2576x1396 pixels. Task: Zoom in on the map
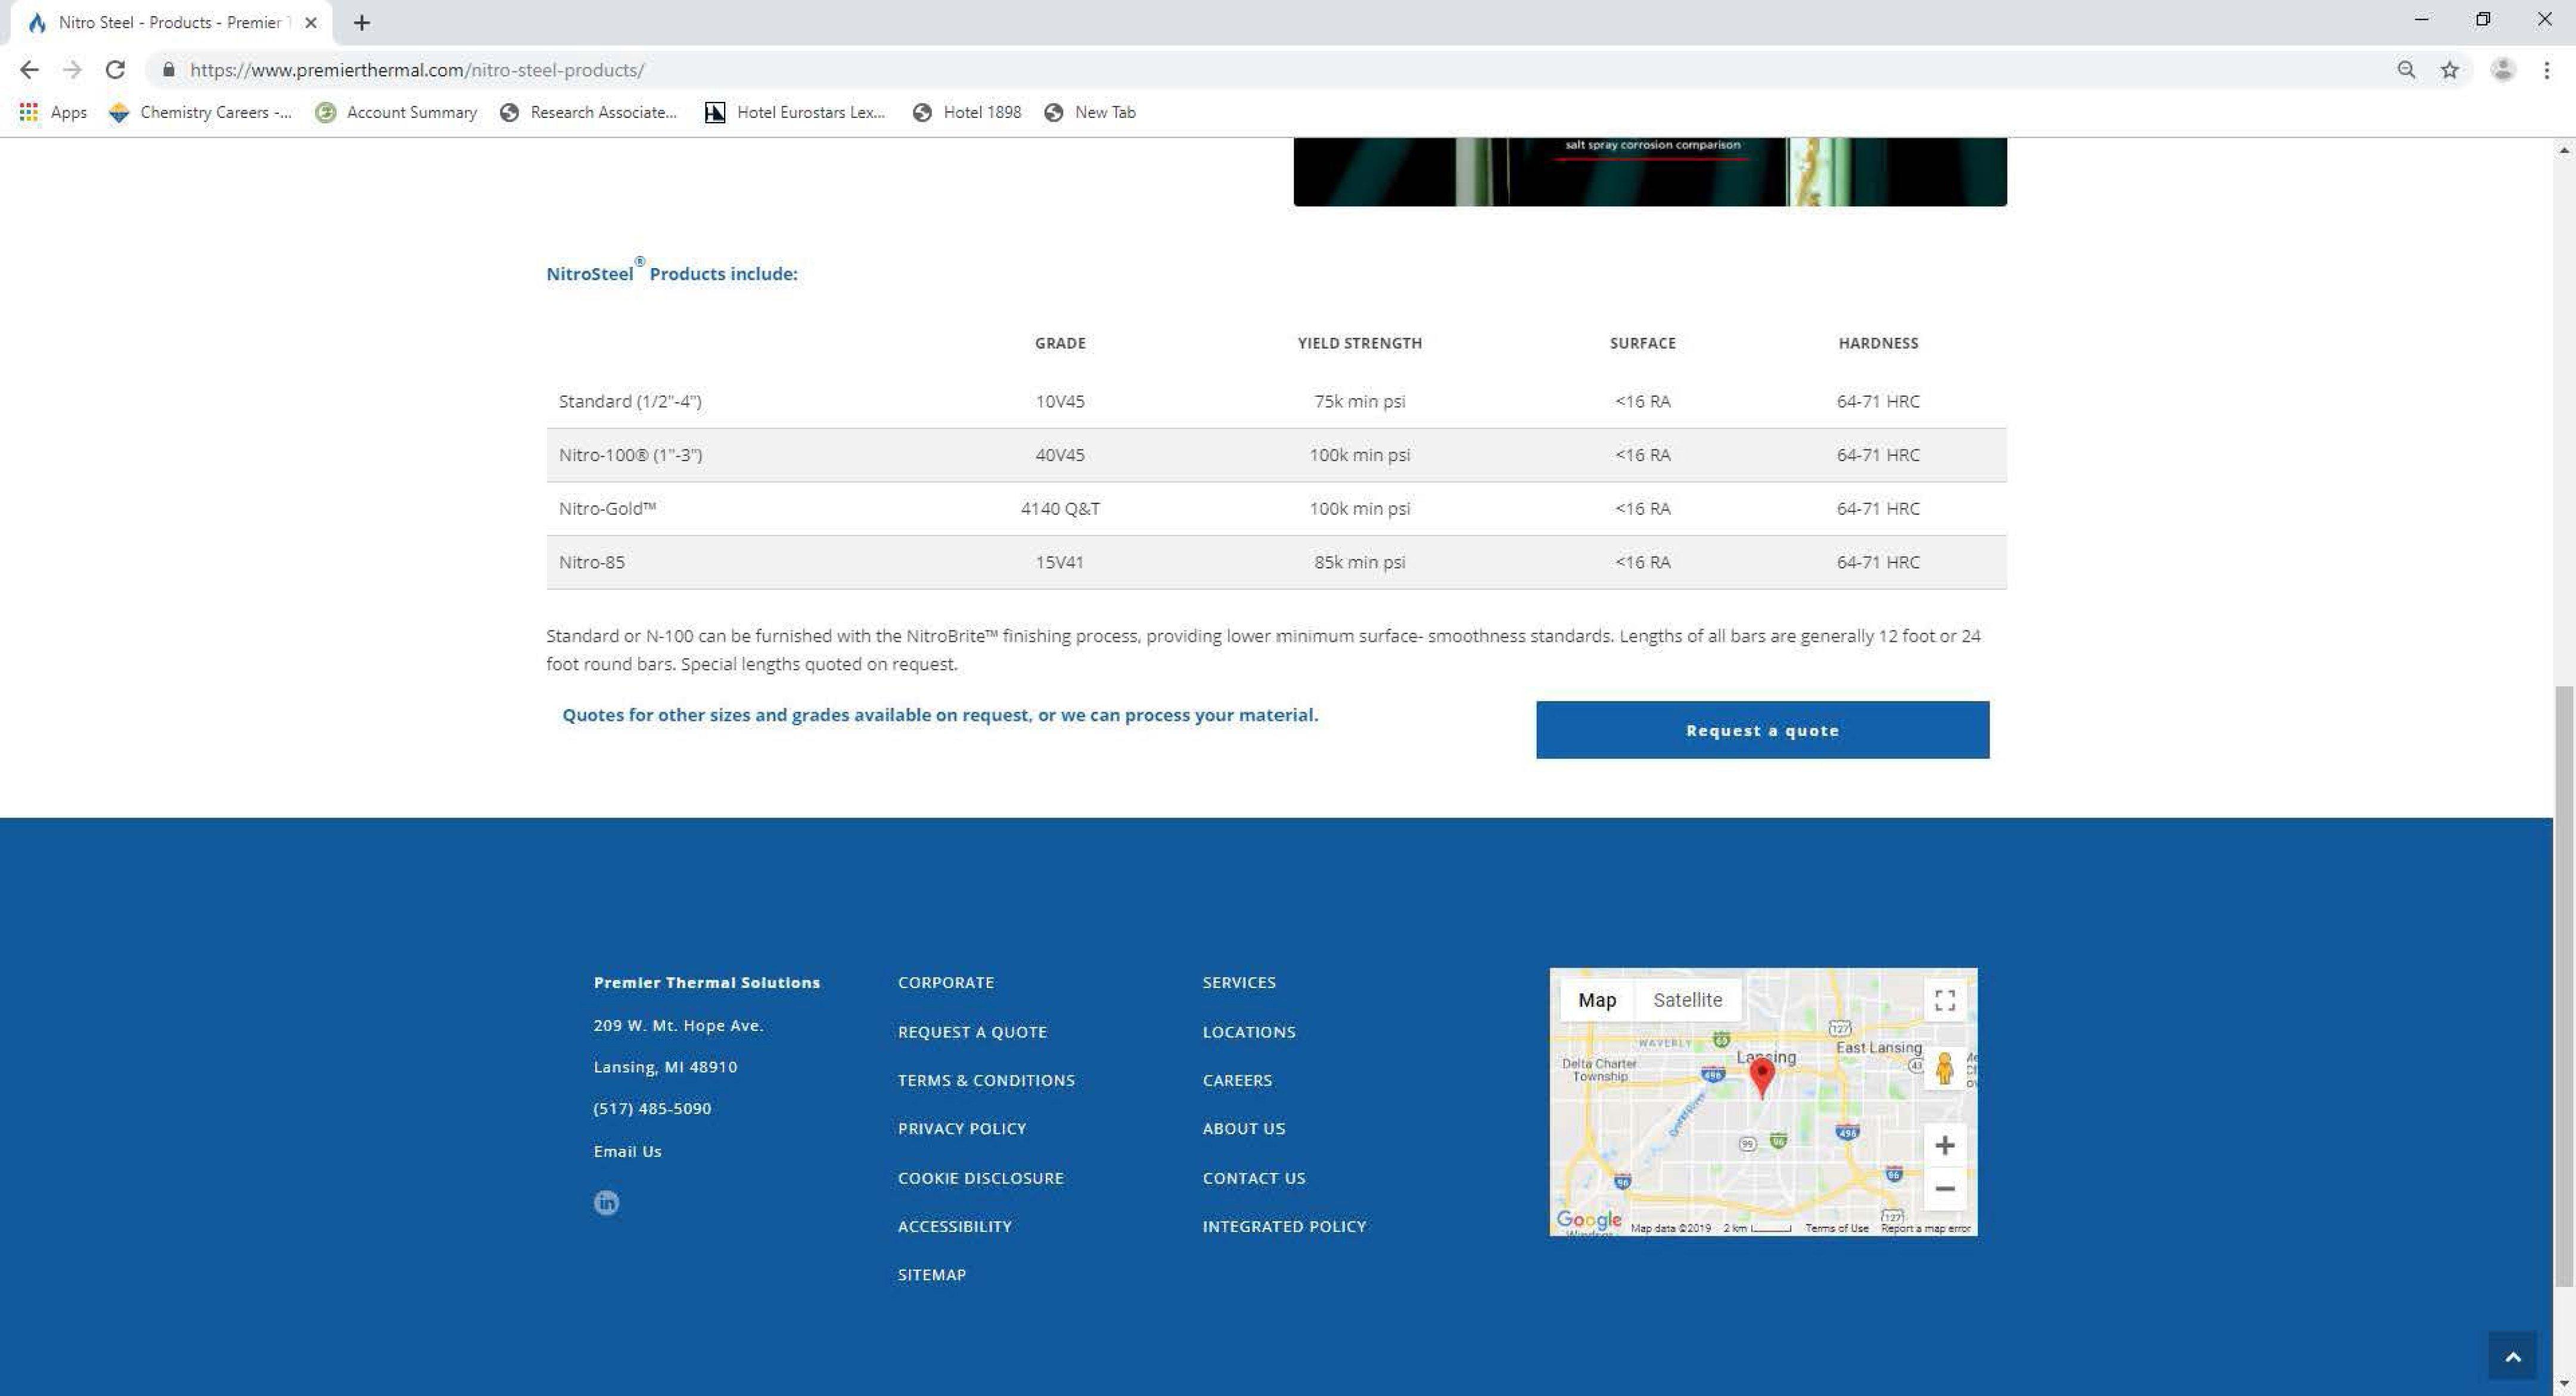(x=1944, y=1145)
